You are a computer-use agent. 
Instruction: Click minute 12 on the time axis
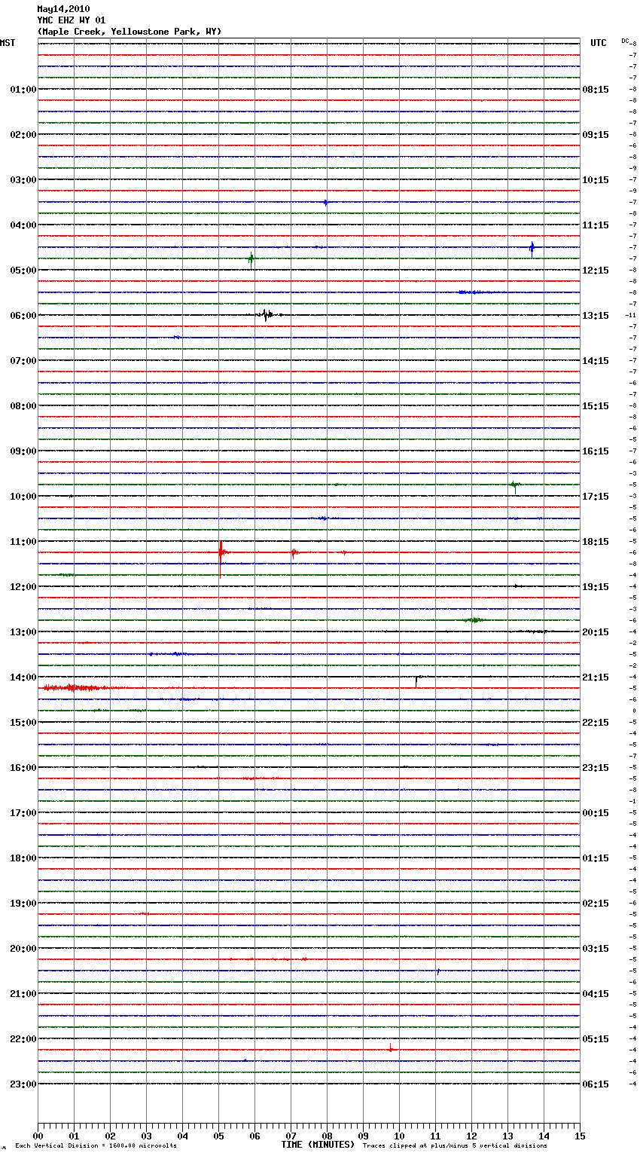[471, 1136]
